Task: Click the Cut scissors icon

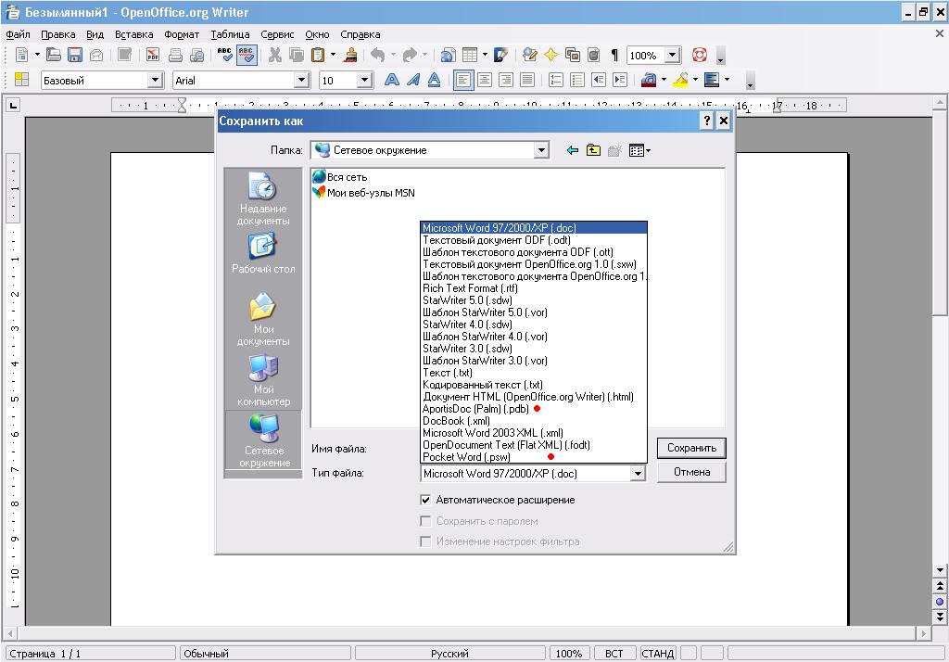Action: point(274,55)
